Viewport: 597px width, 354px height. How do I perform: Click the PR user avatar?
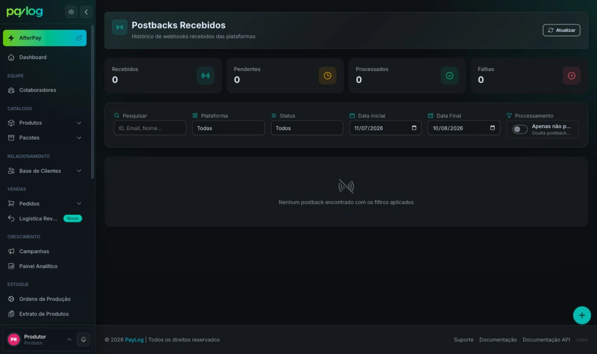(14, 340)
